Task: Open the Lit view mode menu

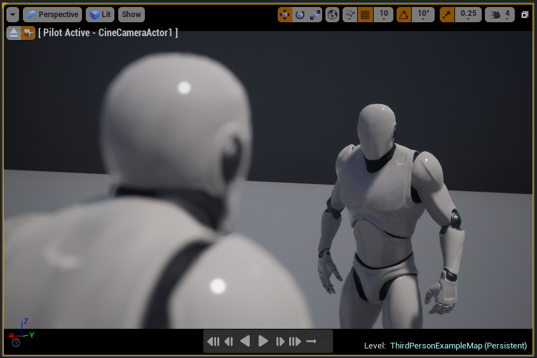Action: tap(100, 15)
